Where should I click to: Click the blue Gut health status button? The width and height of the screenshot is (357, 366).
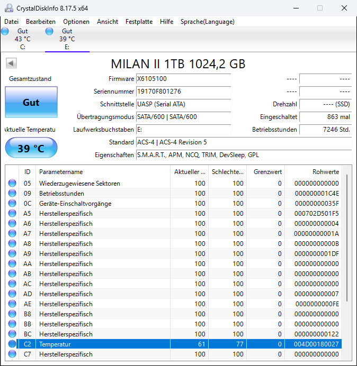point(31,102)
